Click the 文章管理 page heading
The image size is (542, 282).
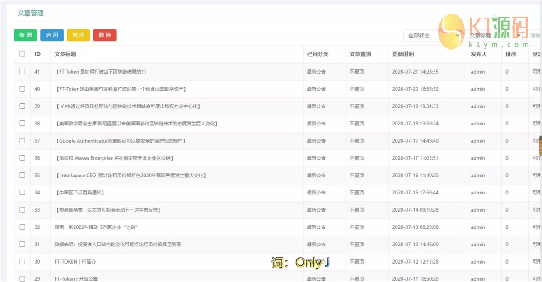click(x=31, y=14)
